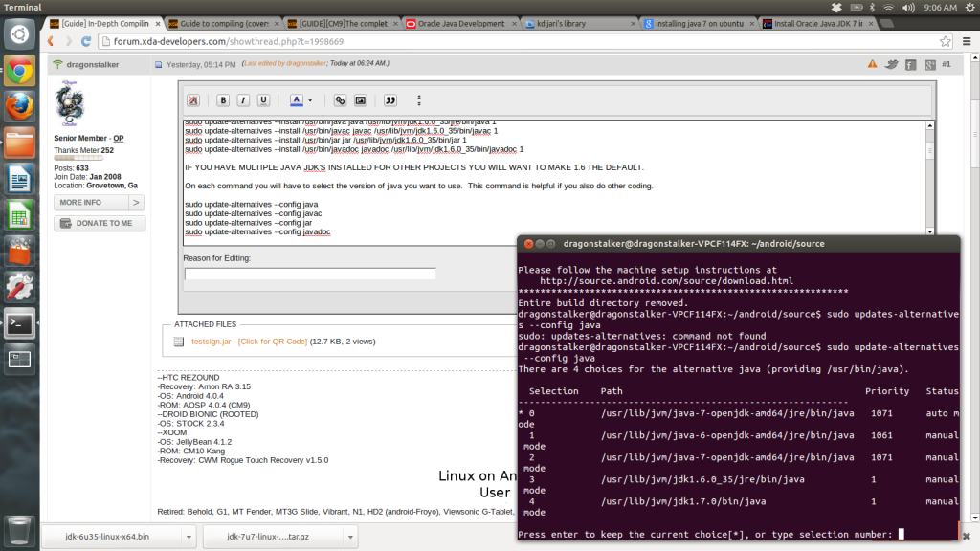Click dragonstalker's dragon avatar
The width and height of the screenshot is (980, 551).
[x=69, y=103]
